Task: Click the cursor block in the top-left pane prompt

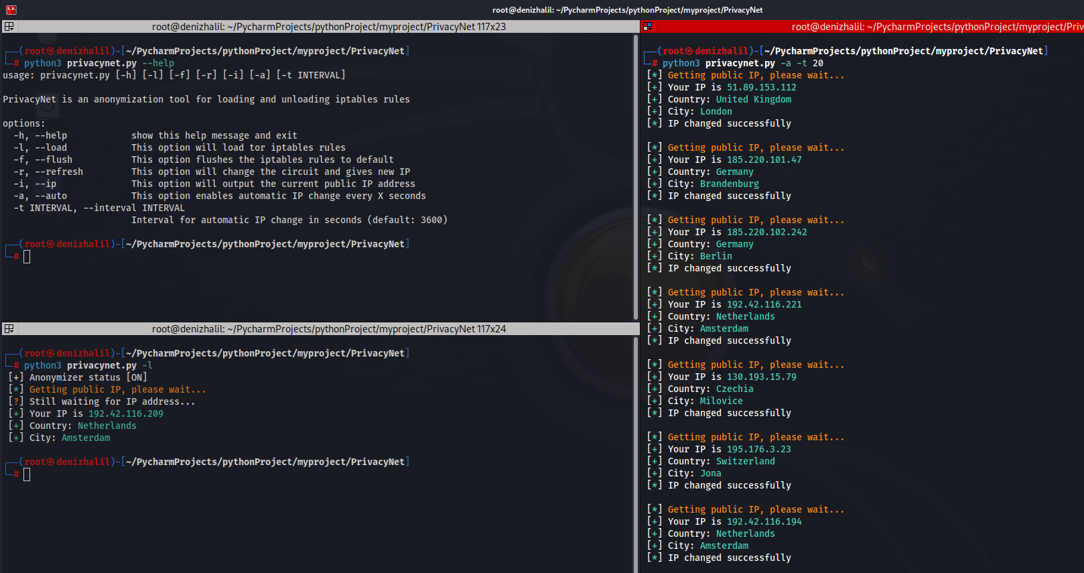Action: point(27,257)
